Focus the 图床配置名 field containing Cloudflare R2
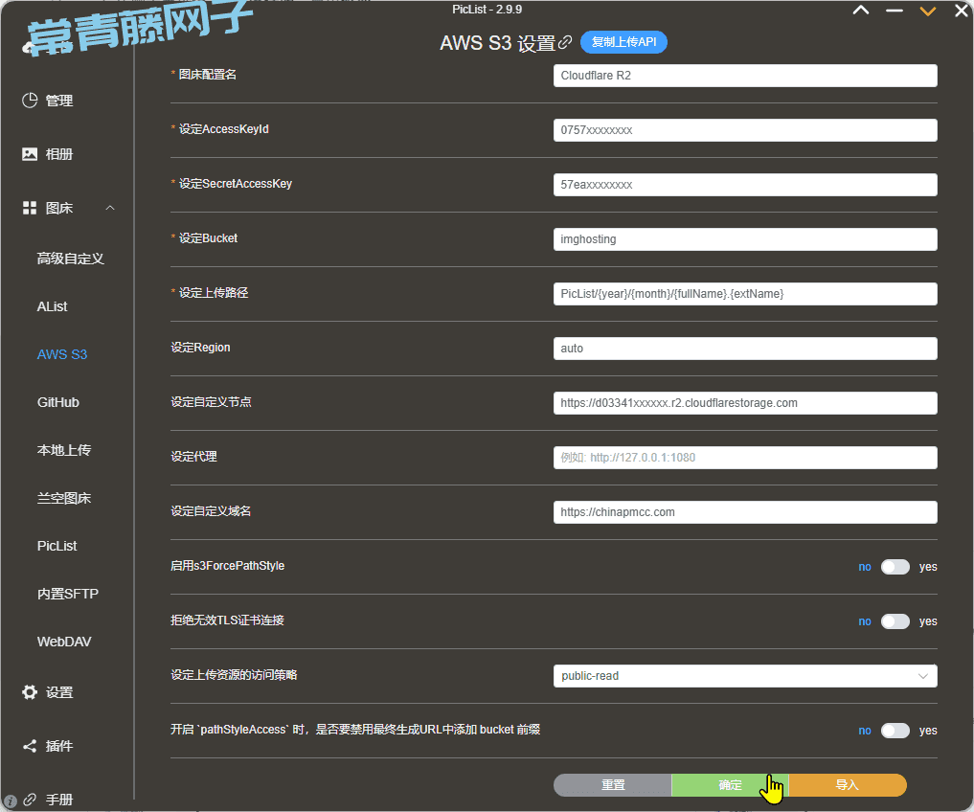974x812 pixels. (745, 76)
